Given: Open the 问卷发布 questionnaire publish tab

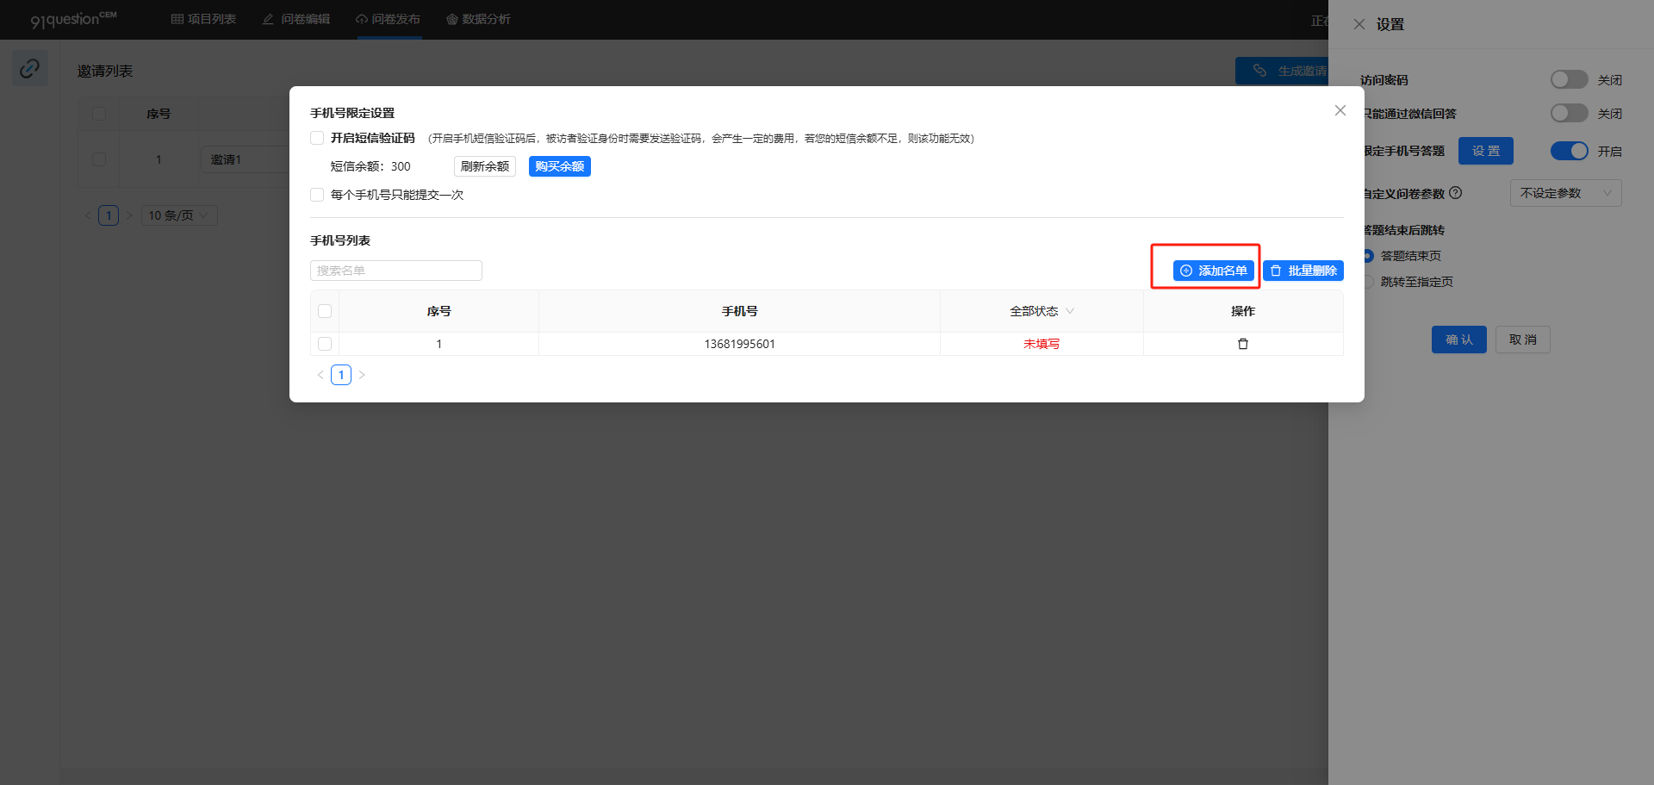Looking at the screenshot, I should (x=388, y=19).
